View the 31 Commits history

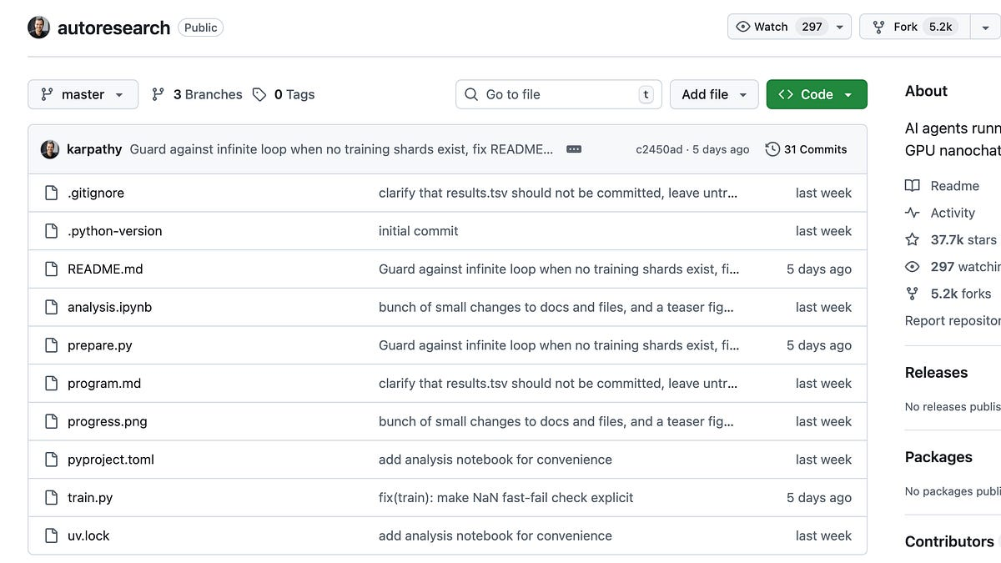[806, 149]
